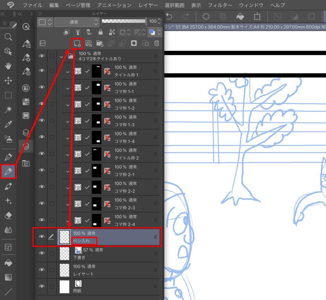
Task: Open the レイヤー menu in the menu bar
Action: 148,5
